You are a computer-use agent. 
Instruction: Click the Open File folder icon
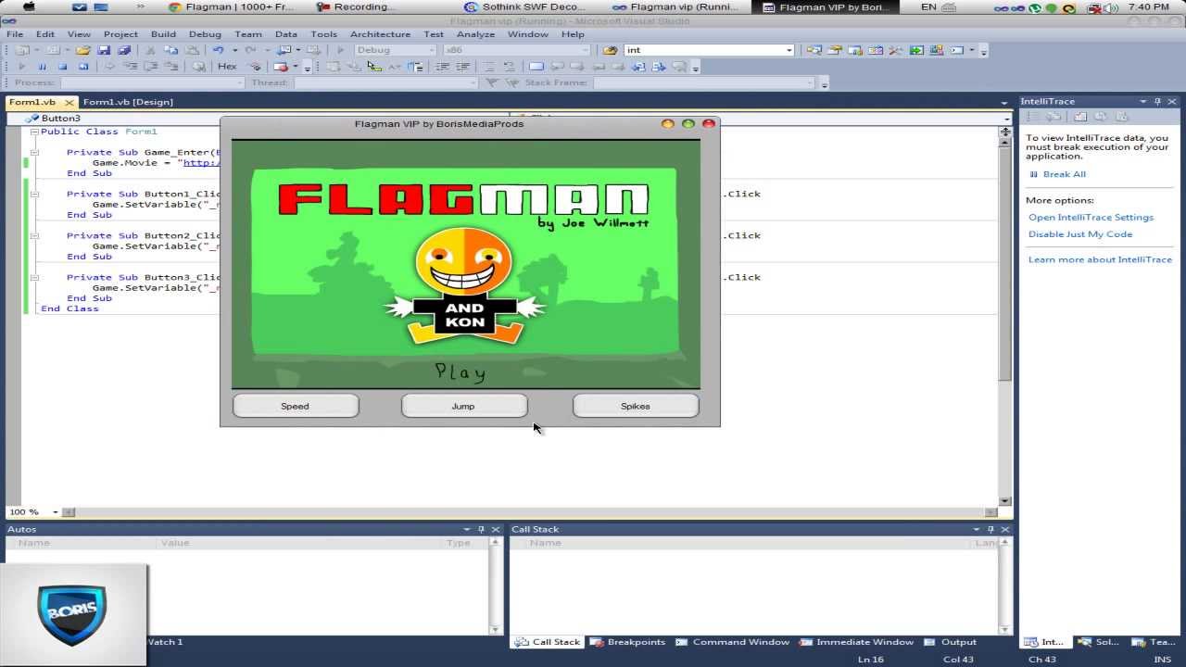point(82,50)
